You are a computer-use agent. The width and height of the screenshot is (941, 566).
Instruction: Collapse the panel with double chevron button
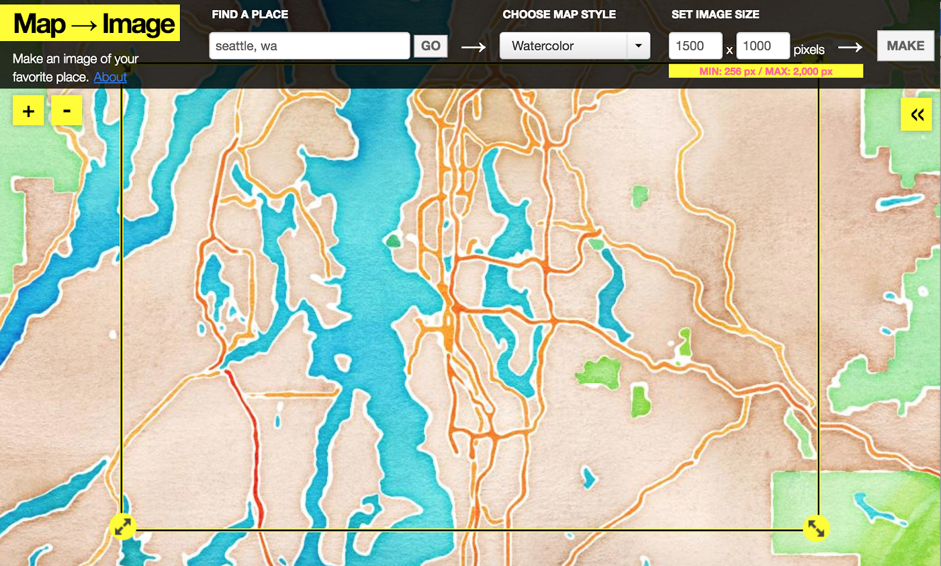click(x=916, y=114)
